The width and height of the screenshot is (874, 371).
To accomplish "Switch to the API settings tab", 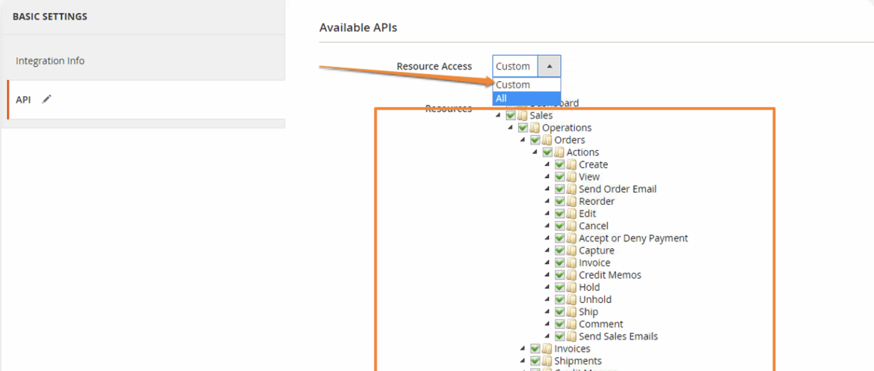I will point(23,99).
